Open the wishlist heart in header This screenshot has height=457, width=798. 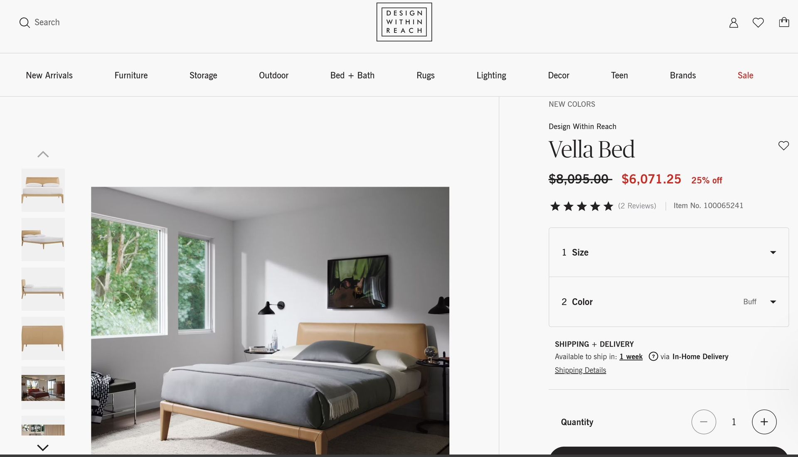758,22
